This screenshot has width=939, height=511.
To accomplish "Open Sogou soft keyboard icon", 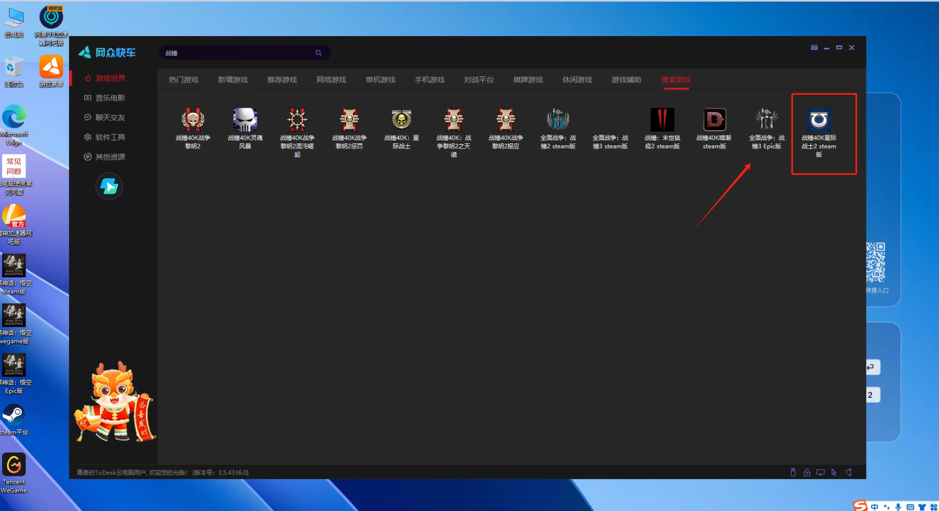I will point(910,507).
